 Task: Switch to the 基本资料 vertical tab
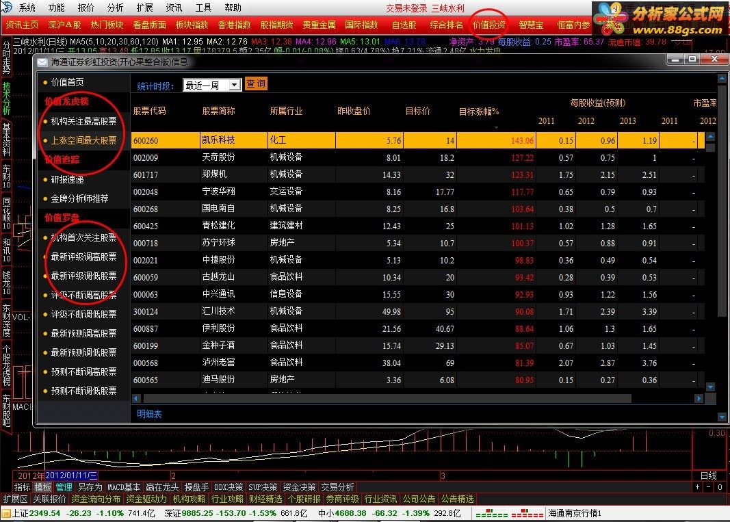pos(7,138)
